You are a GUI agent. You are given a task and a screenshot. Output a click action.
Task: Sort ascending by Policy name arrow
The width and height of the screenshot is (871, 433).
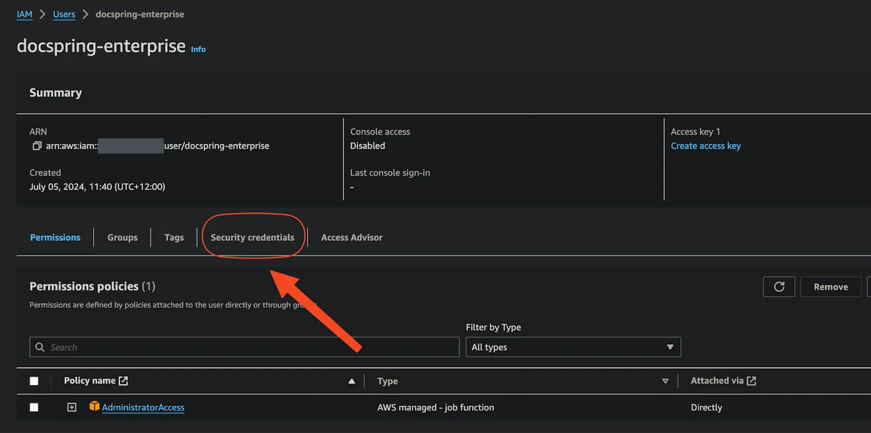[352, 381]
